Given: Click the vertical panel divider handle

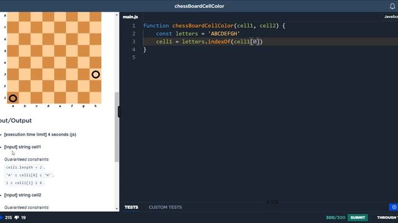Looking at the screenshot, I should click(119, 111).
